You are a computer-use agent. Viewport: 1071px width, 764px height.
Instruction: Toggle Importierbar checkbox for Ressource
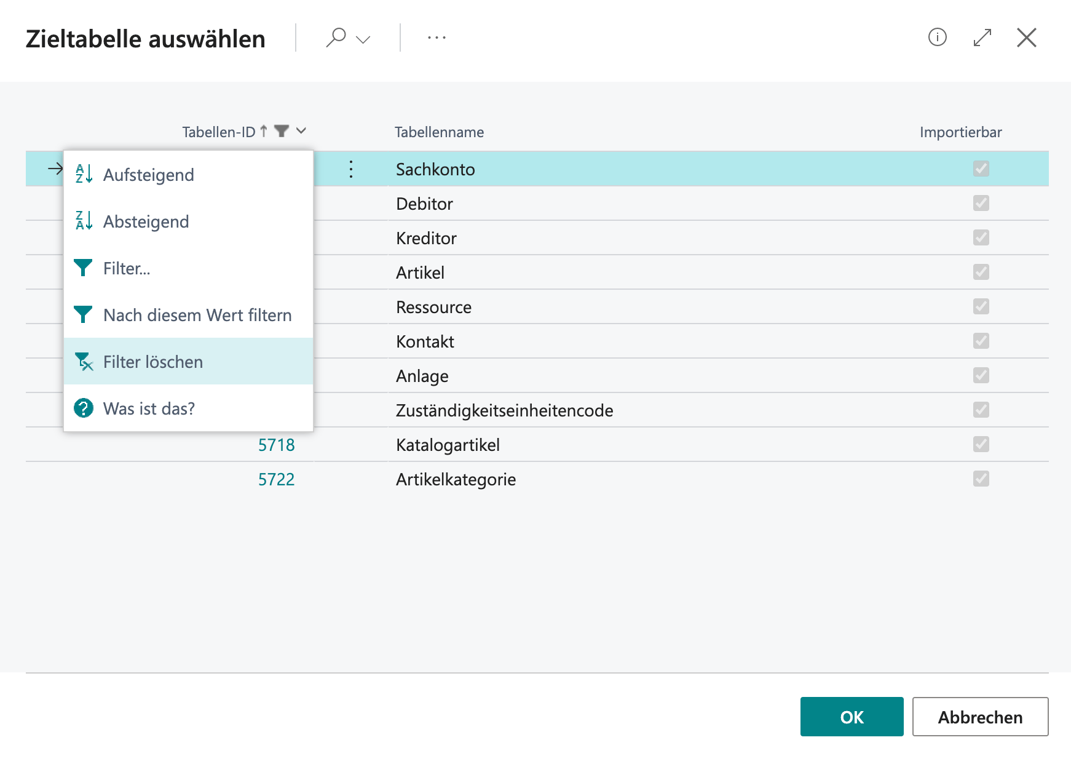click(981, 306)
